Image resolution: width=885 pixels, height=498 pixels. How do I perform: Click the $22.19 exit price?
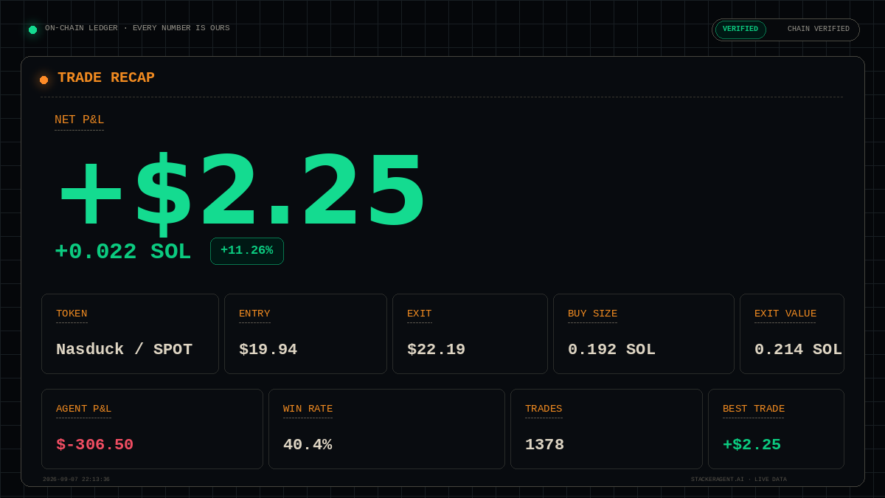436,350
